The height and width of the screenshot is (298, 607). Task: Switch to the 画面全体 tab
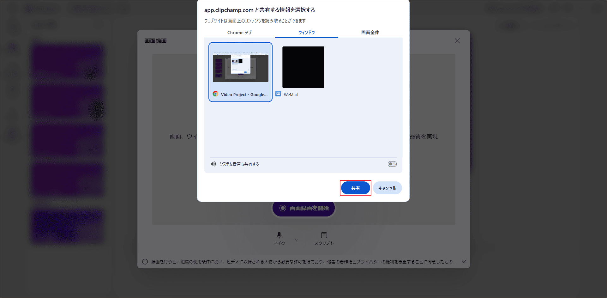tap(370, 32)
